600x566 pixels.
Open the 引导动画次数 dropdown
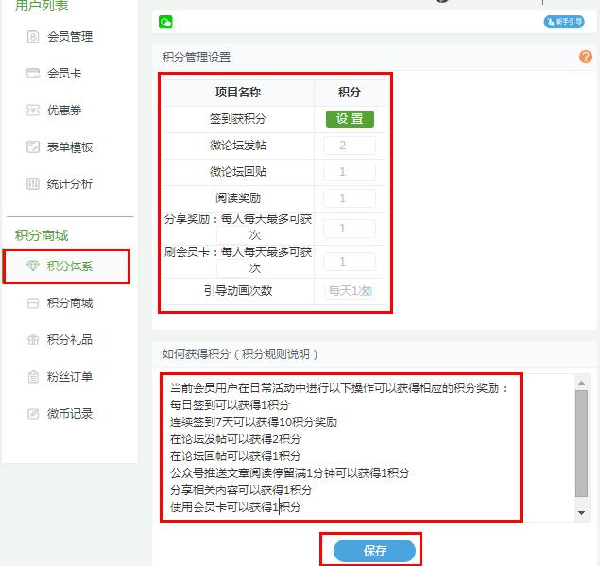click(350, 291)
